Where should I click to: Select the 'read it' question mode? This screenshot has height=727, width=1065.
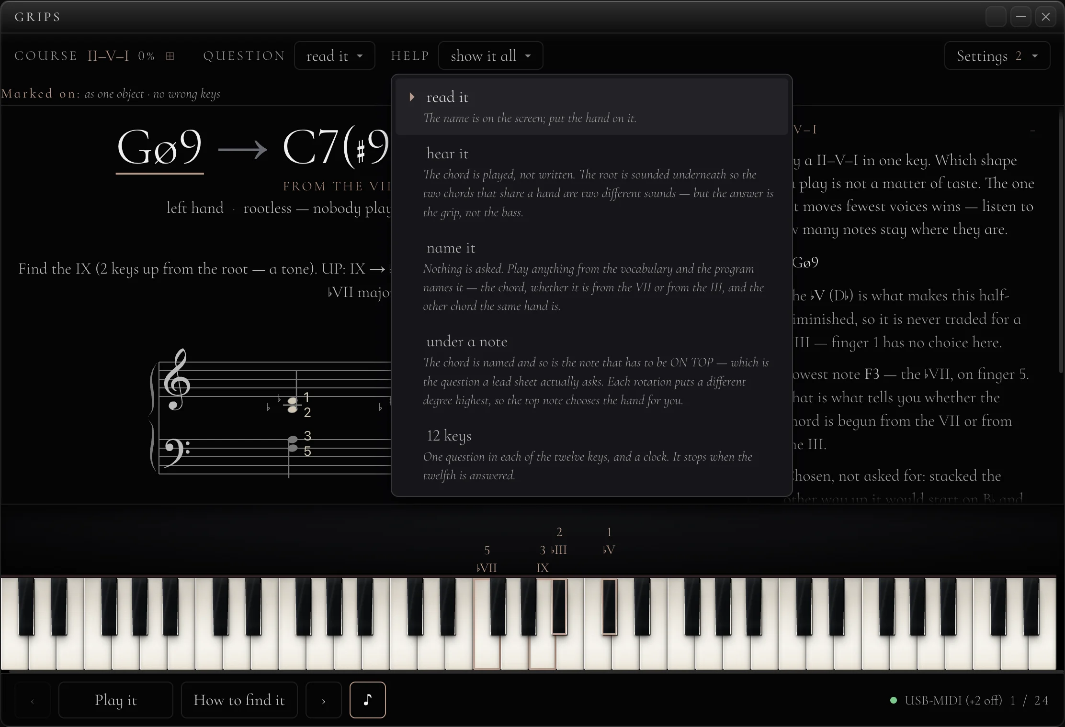[x=592, y=107]
